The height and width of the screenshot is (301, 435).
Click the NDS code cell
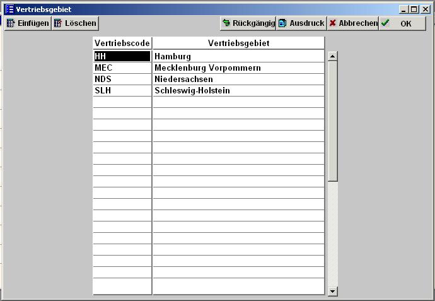coord(122,80)
